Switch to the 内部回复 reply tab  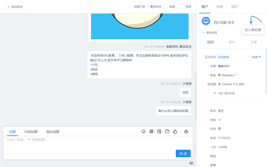pos(31,132)
